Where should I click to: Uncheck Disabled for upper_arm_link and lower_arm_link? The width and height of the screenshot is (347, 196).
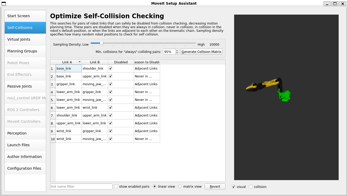point(111,123)
